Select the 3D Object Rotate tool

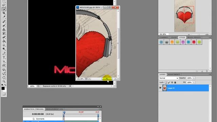[x=4, y=70]
